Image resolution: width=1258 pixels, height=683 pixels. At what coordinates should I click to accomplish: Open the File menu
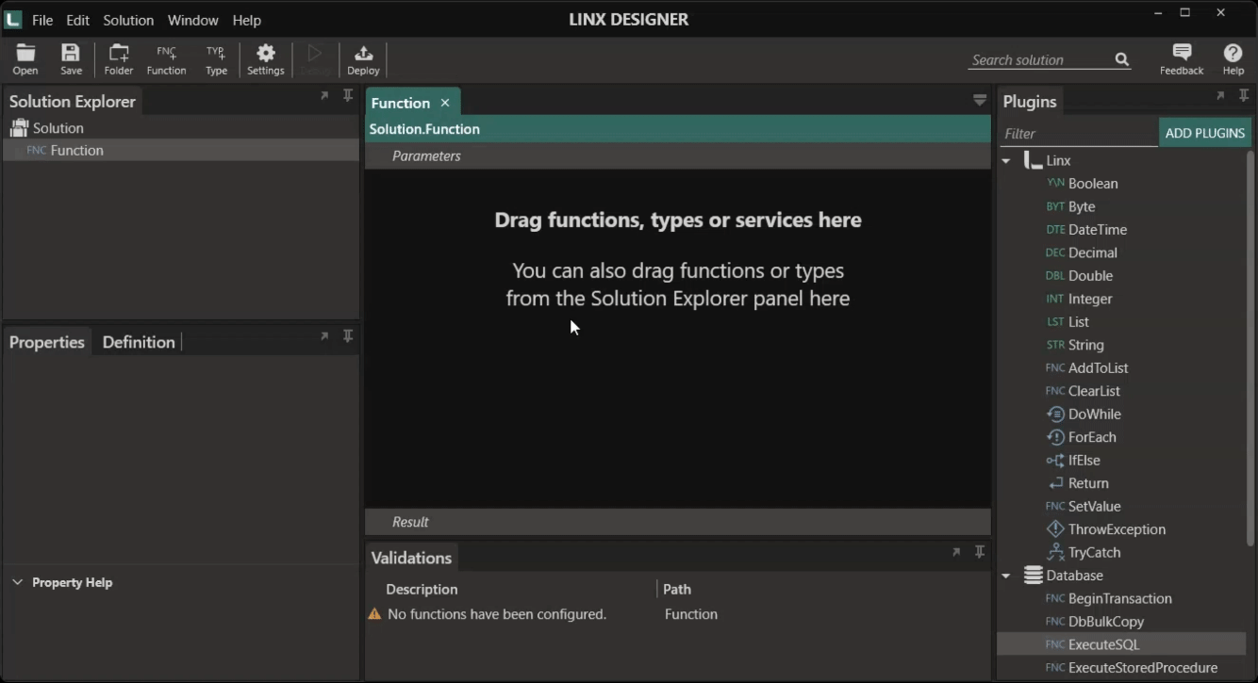[42, 20]
